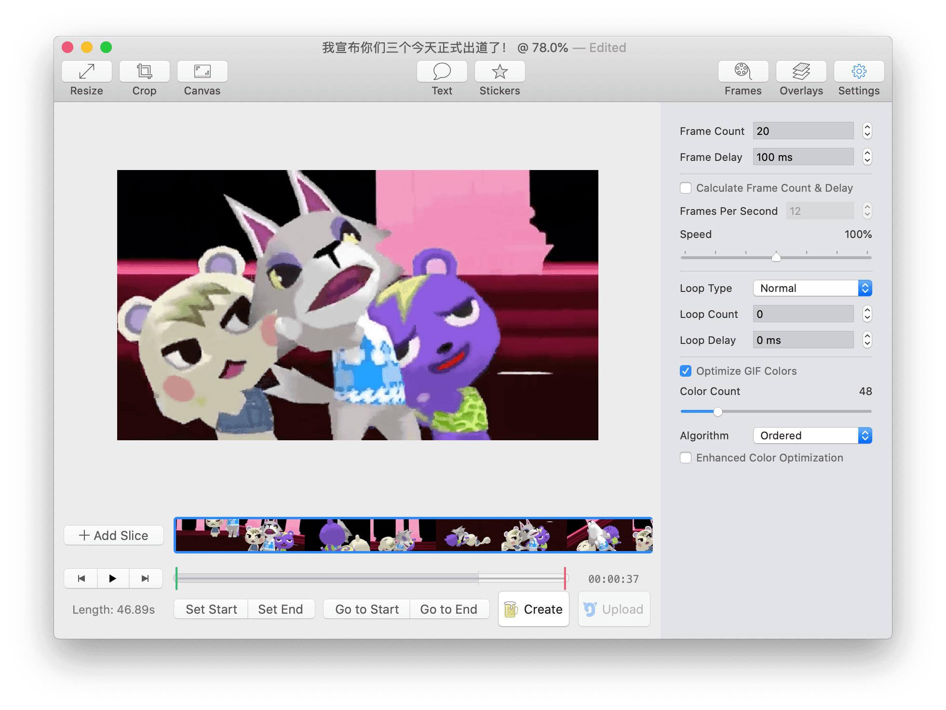Screen dimensions: 946x710
Task: Select the Resize tool
Action: click(86, 78)
